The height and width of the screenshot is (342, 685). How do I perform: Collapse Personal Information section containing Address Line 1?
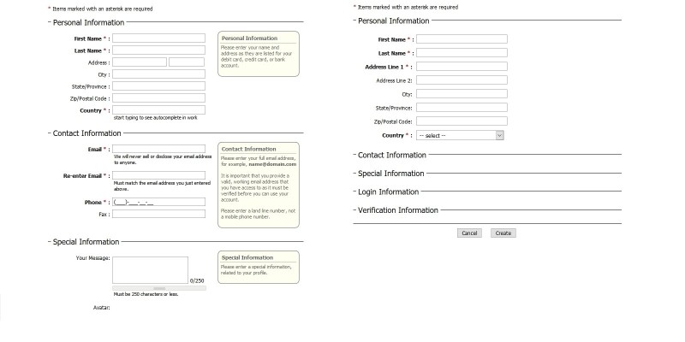393,21
